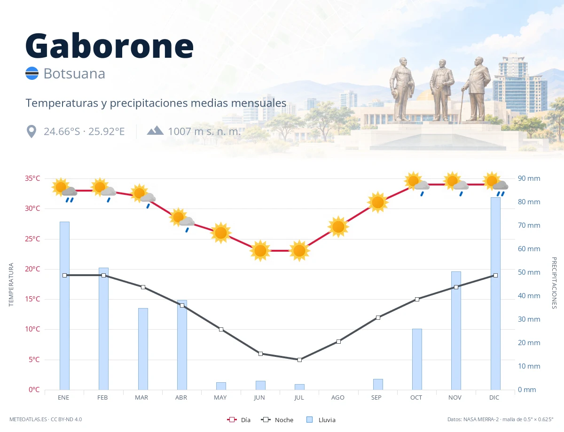Click the March weather icon
Screen dimensions: 564x432
pyautogui.click(x=143, y=196)
